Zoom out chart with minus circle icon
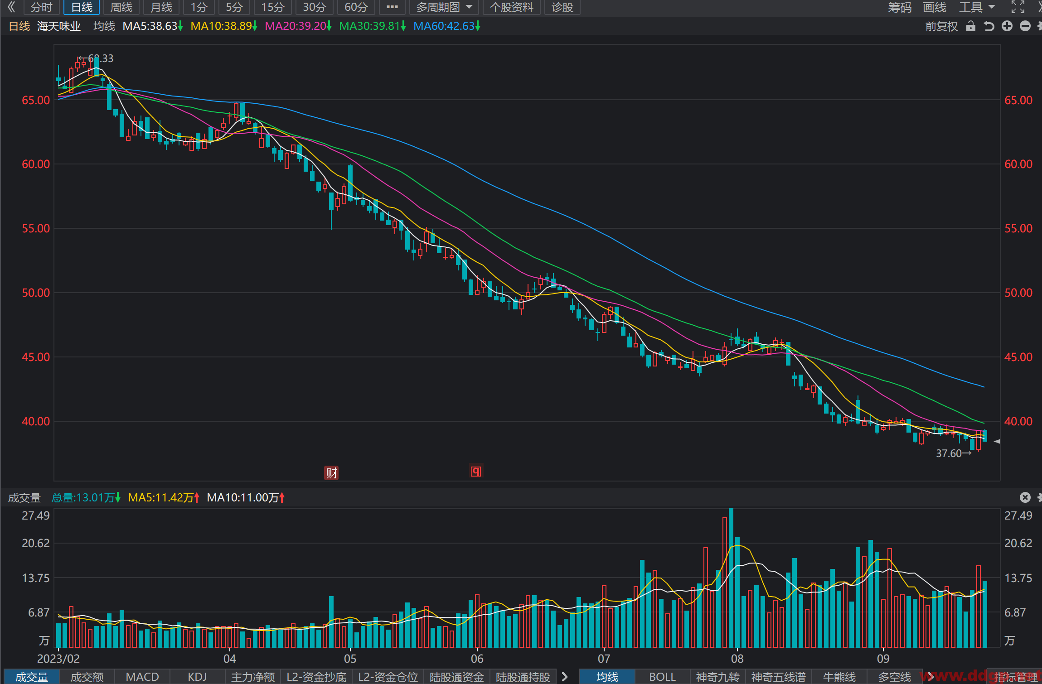 point(1025,26)
